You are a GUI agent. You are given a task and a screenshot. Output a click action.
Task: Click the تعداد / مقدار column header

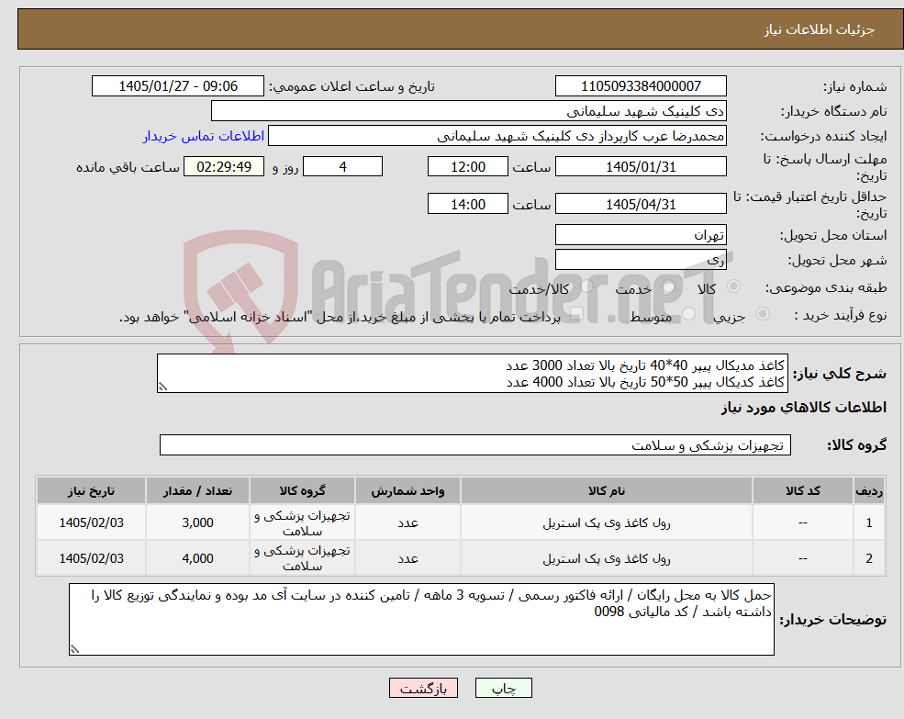pos(197,490)
